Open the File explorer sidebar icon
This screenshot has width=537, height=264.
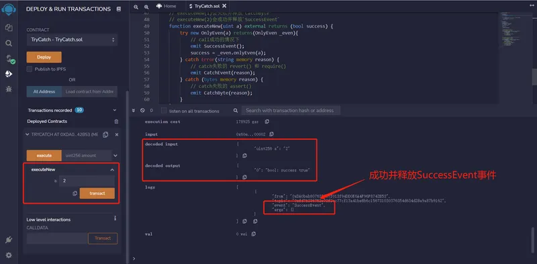click(9, 28)
